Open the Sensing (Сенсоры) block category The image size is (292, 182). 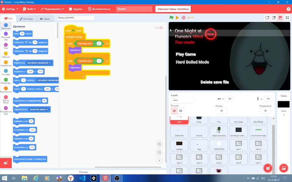coord(6,72)
